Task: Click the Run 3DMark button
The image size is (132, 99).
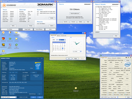Action: [x=10, y=29]
